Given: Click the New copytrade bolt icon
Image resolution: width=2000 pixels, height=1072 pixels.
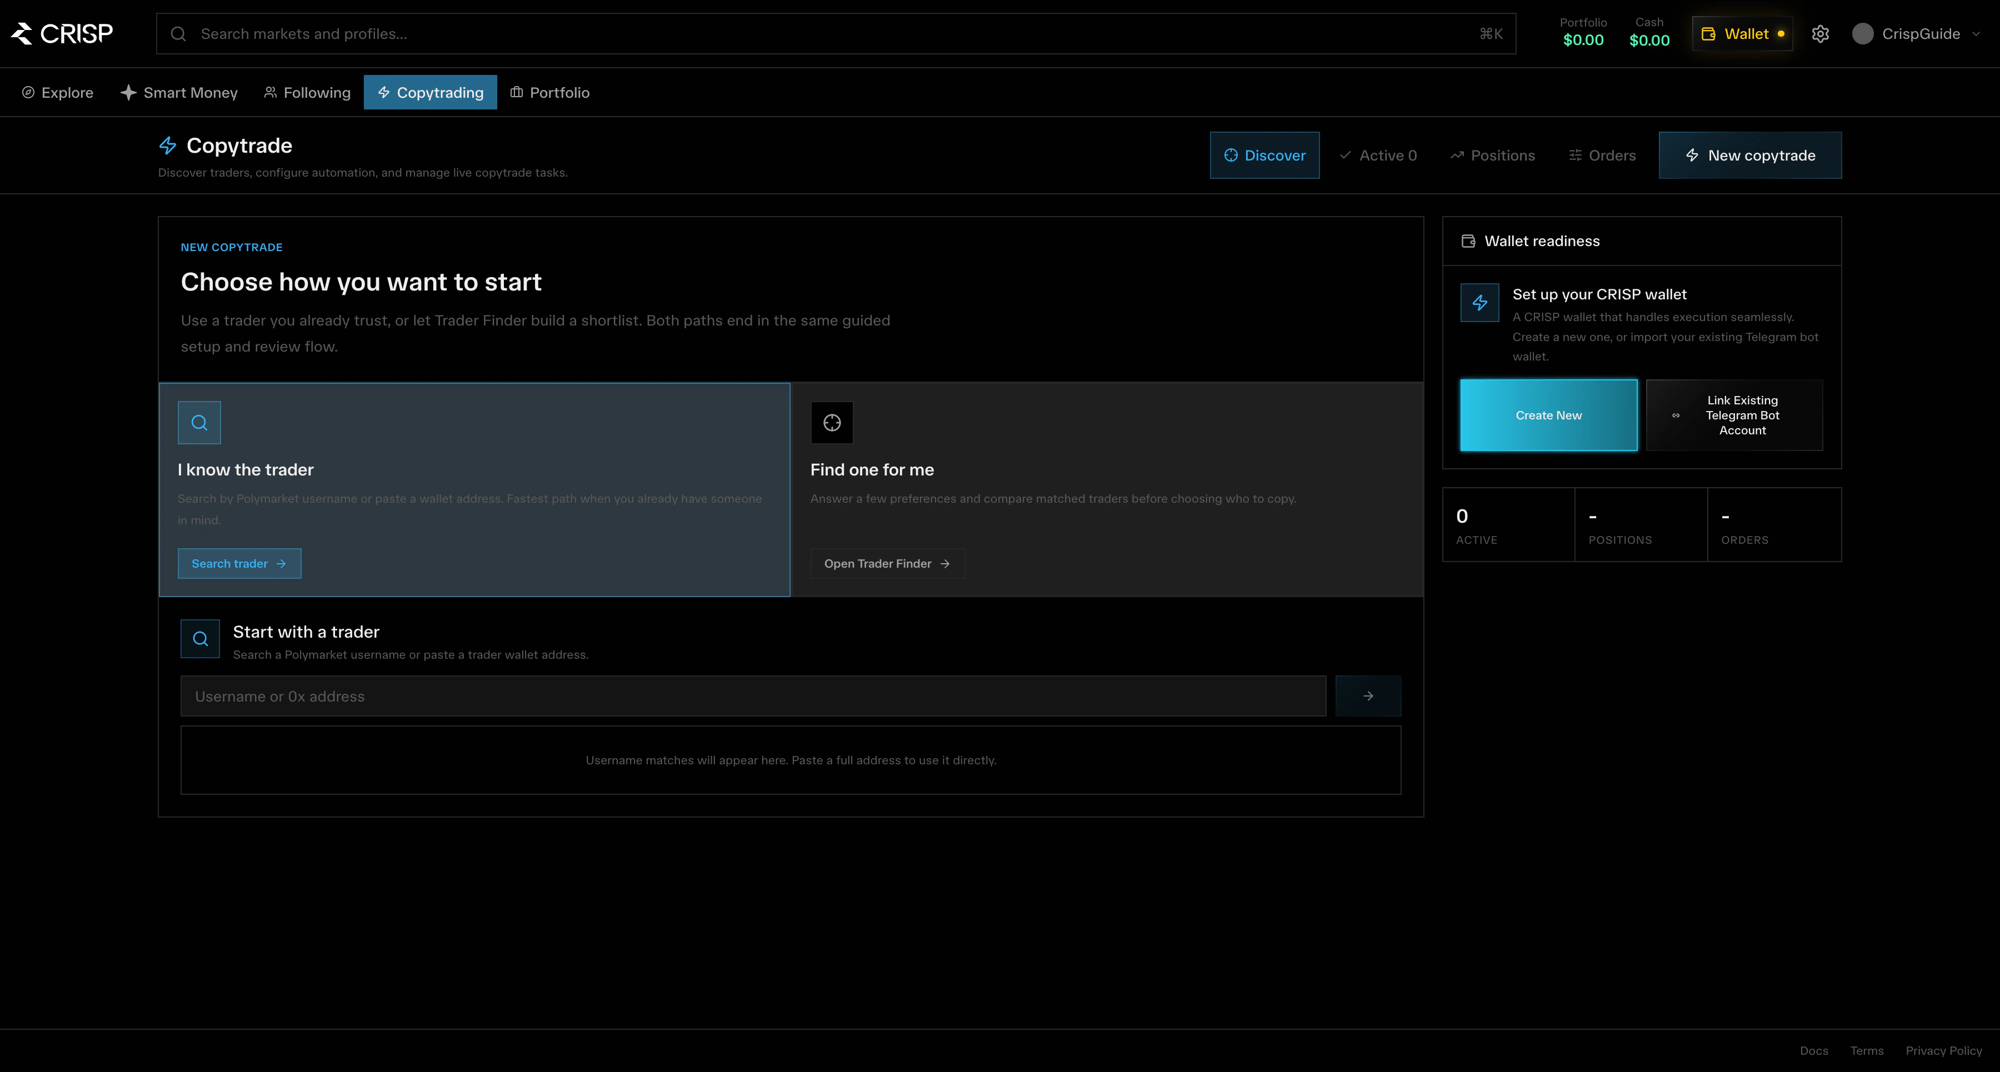Looking at the screenshot, I should tap(1693, 156).
